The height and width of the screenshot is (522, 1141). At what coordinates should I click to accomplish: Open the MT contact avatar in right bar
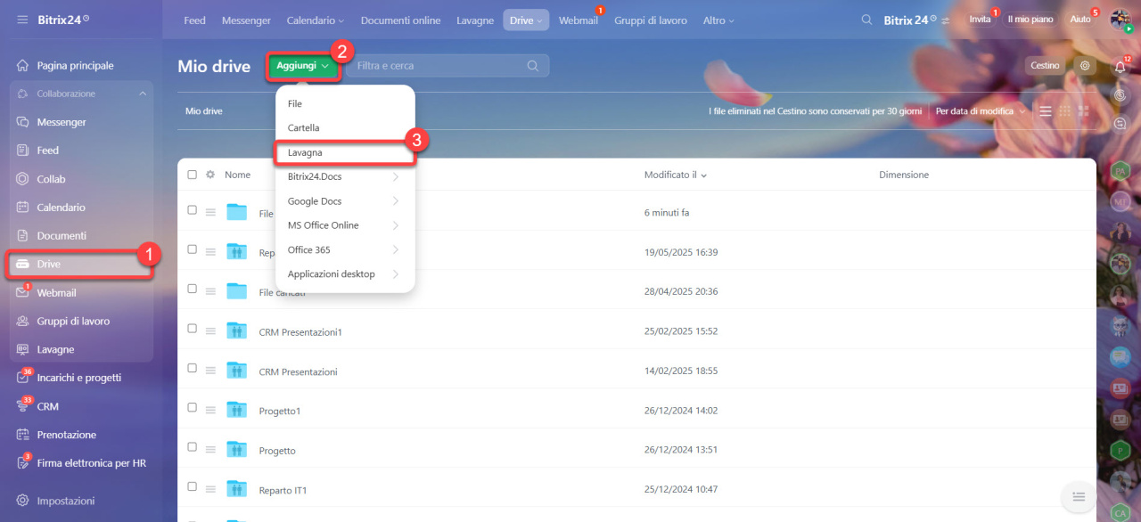tap(1120, 202)
